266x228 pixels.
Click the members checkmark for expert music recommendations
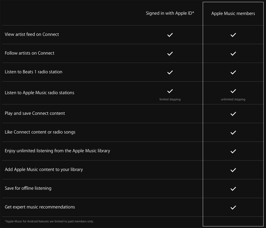233,207
